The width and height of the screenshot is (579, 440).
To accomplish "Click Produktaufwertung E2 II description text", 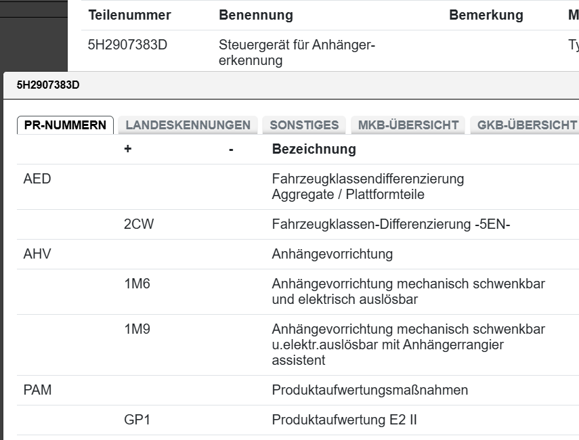I will 344,420.
